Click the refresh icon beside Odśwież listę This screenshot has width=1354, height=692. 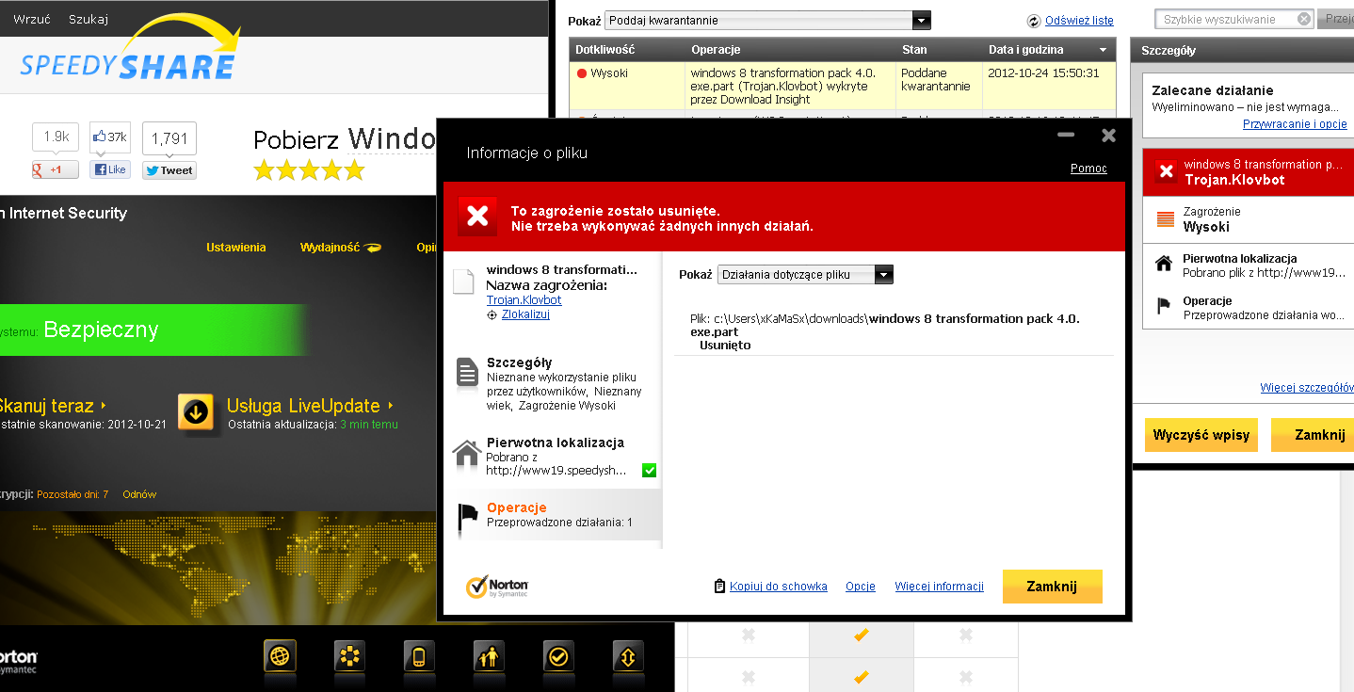tap(1034, 21)
